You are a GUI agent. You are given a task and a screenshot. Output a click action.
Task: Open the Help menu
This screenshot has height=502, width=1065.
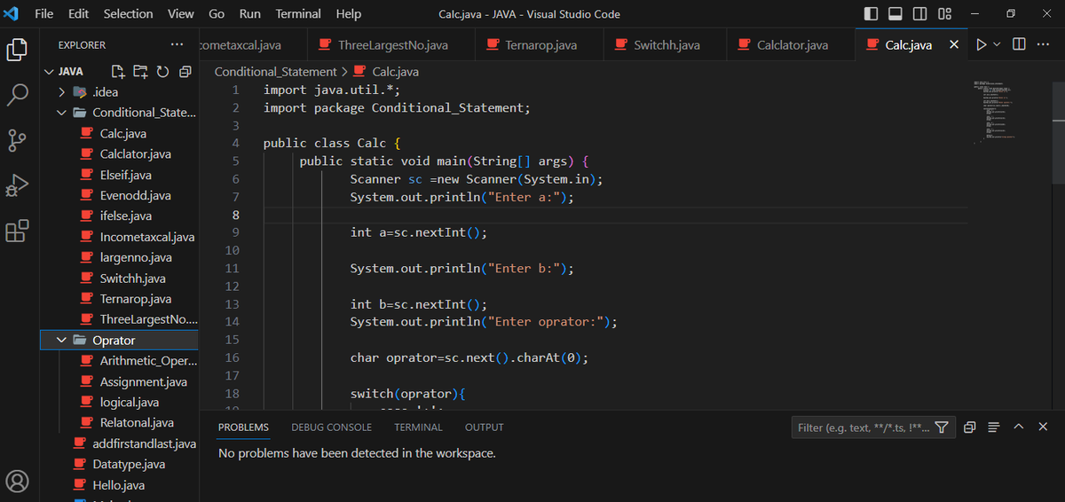[349, 14]
